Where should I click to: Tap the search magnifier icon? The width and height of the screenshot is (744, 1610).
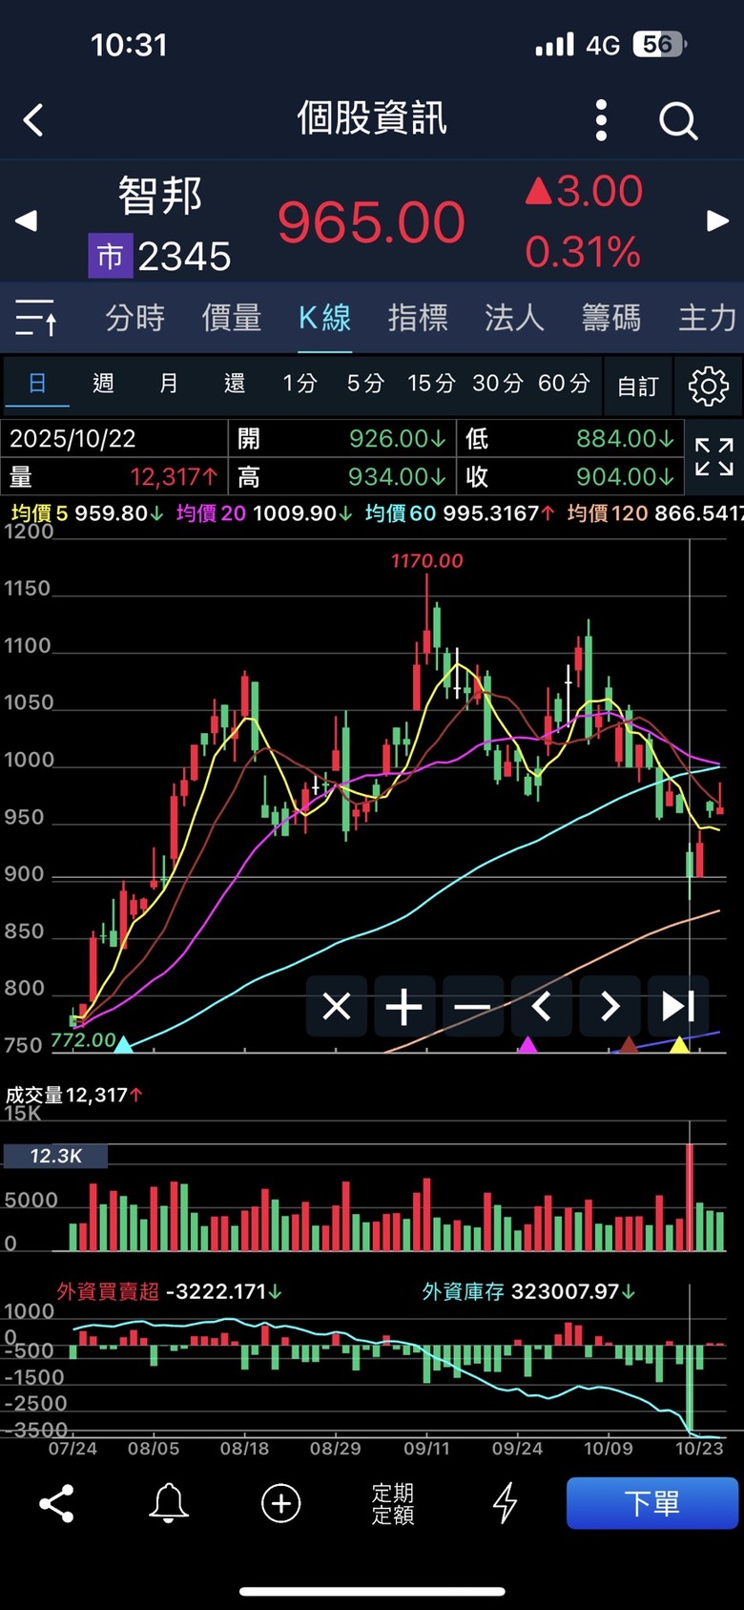coord(678,121)
